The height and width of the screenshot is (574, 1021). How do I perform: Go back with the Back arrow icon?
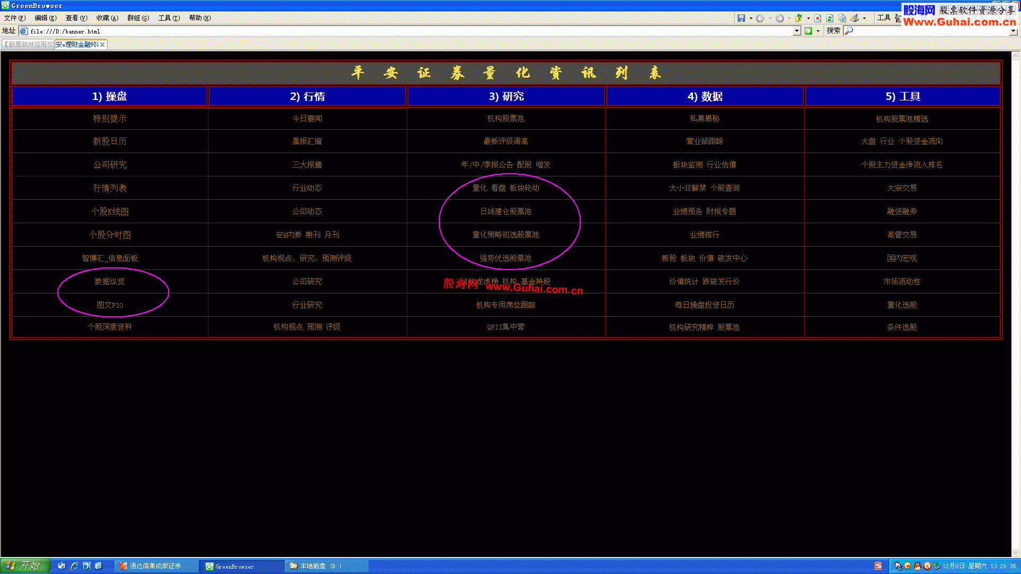[760, 18]
